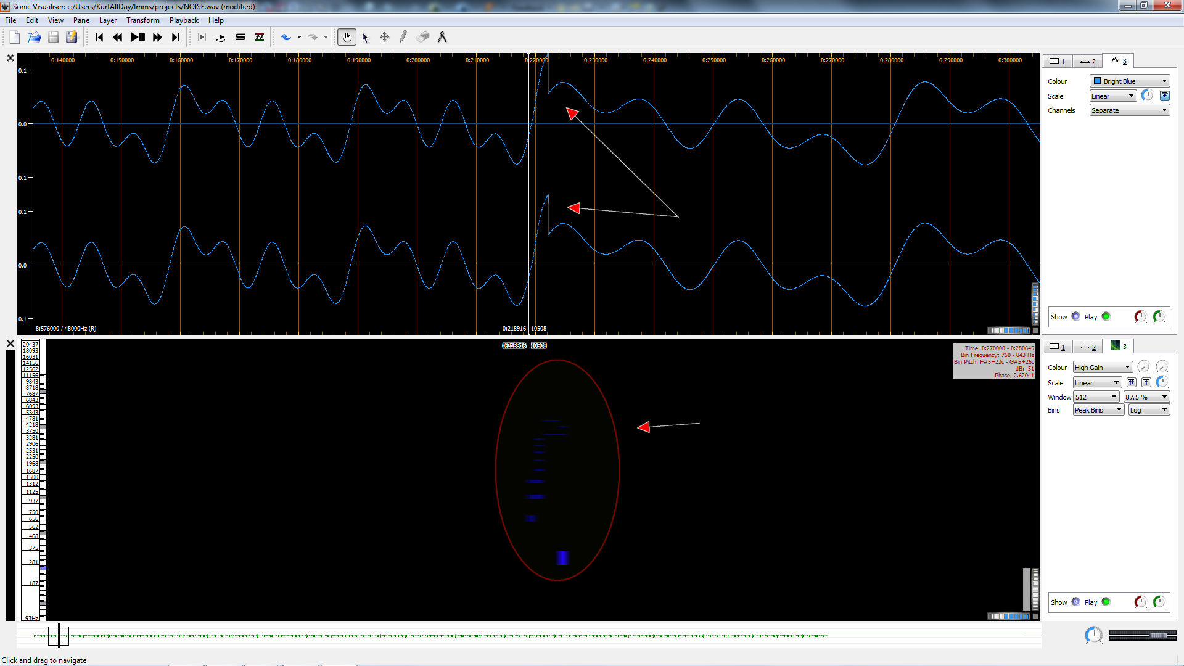The image size is (1184, 666).
Task: Toggle the Loop playback mode
Action: [x=220, y=38]
